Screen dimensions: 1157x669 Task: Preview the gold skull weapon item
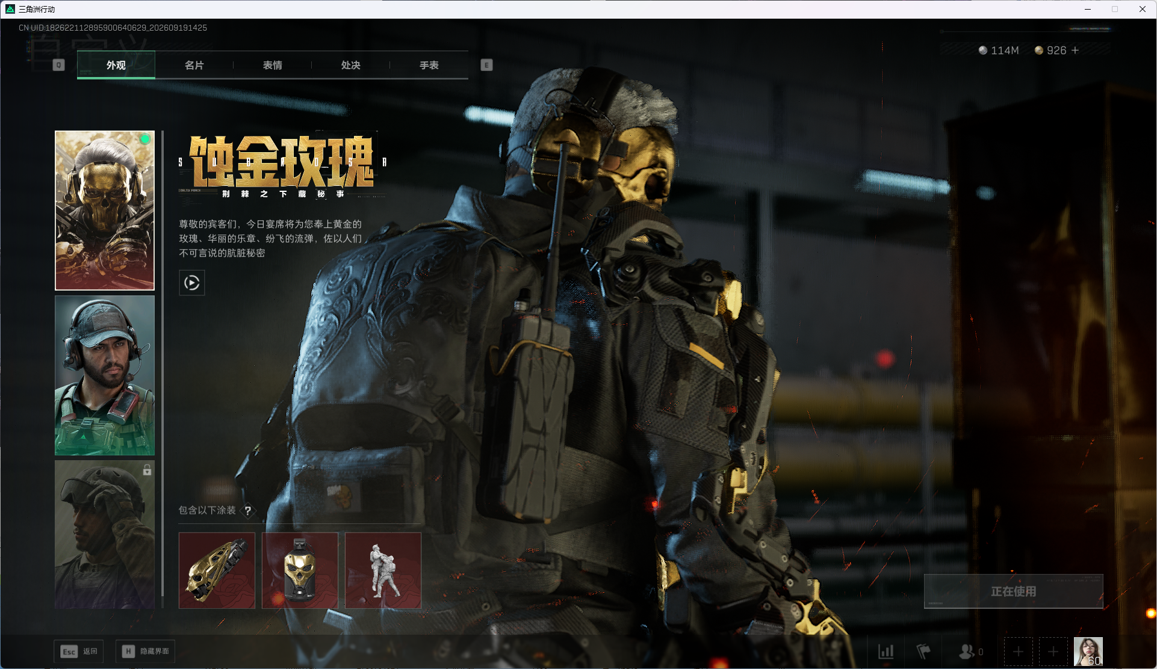(217, 570)
